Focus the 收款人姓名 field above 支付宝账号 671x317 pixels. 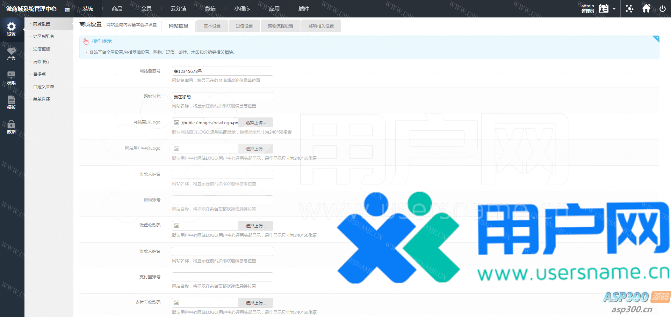(223, 251)
